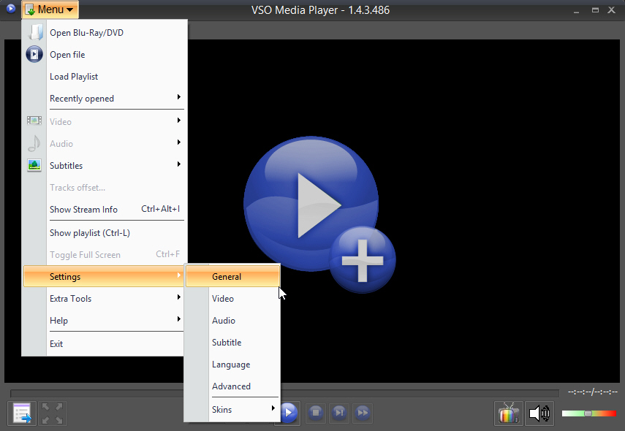Image resolution: width=625 pixels, height=431 pixels.
Task: Open General settings
Action: (x=232, y=276)
